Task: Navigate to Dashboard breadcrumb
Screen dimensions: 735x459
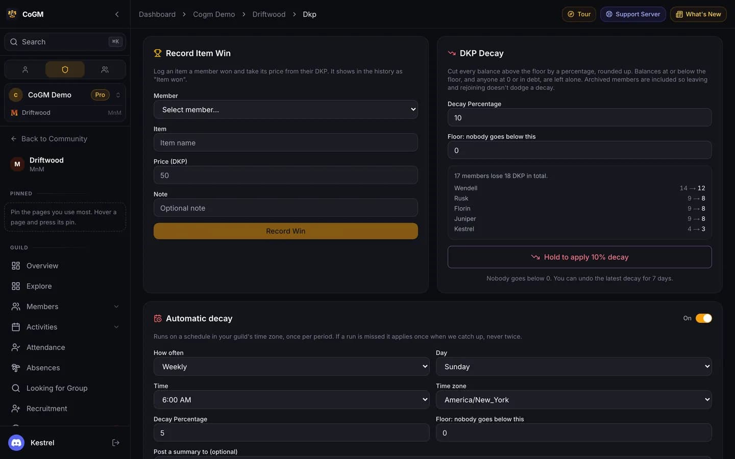Action: (157, 14)
